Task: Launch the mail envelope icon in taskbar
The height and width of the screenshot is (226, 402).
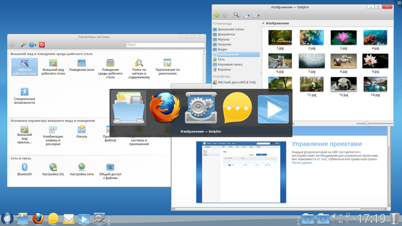Action: [x=69, y=219]
